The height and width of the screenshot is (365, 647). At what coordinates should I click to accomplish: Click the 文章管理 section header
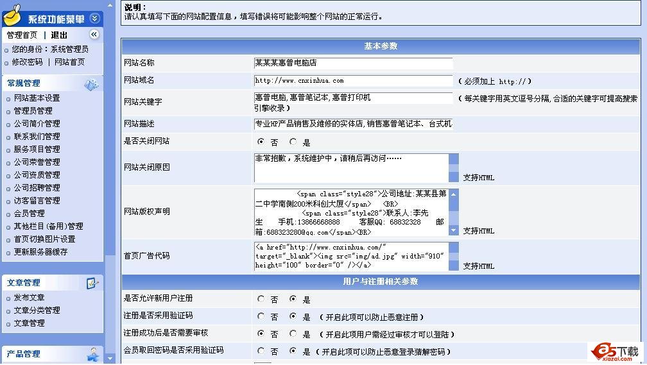(53, 283)
